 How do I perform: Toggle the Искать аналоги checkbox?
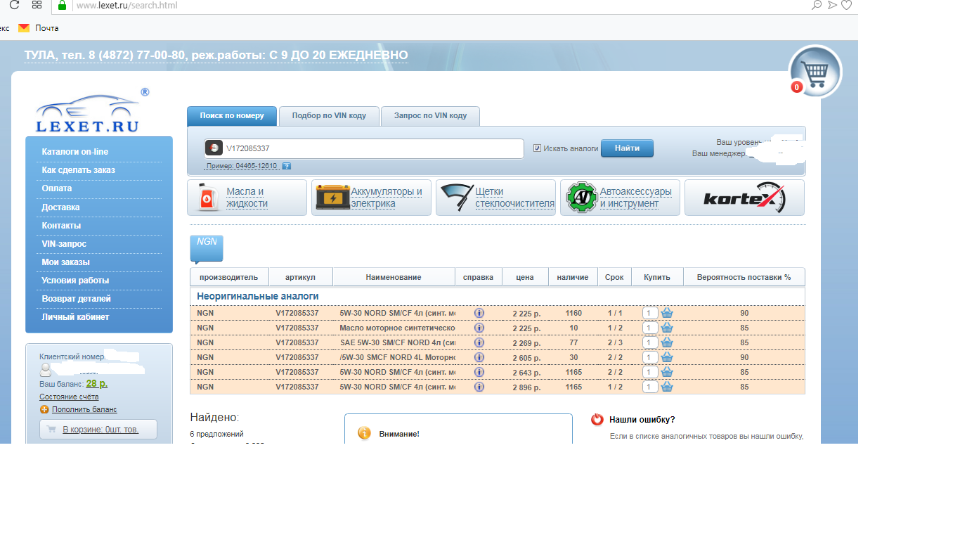pyautogui.click(x=537, y=148)
